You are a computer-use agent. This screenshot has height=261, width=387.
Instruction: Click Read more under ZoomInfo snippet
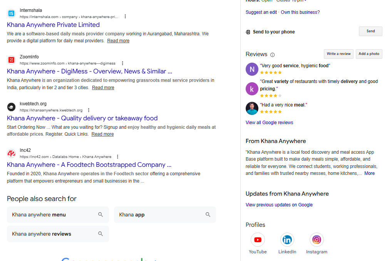(103, 88)
